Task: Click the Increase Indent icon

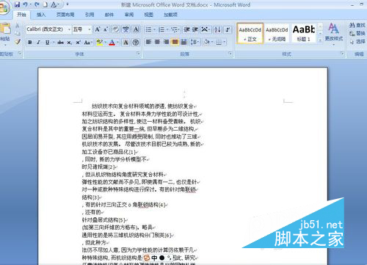Action: (195, 29)
